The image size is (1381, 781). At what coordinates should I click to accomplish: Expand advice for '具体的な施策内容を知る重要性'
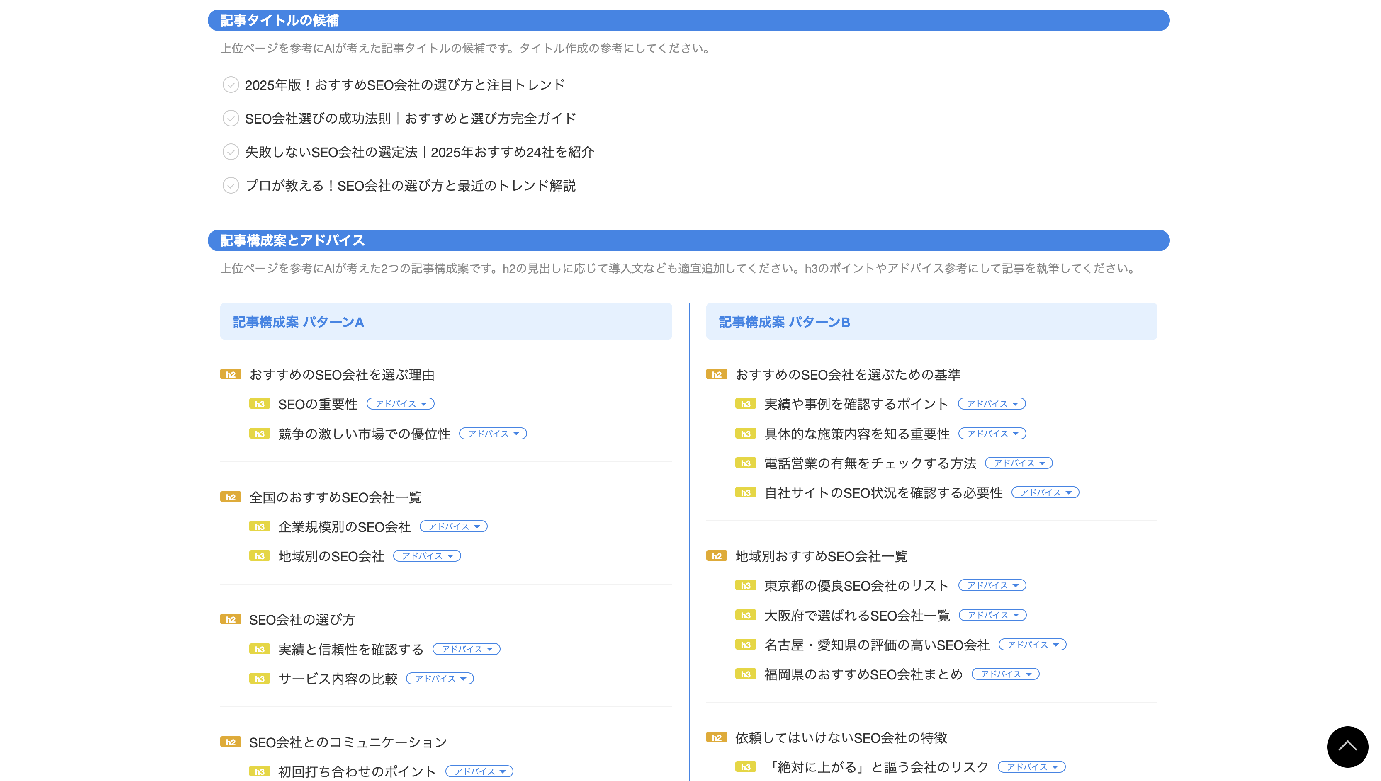click(992, 434)
